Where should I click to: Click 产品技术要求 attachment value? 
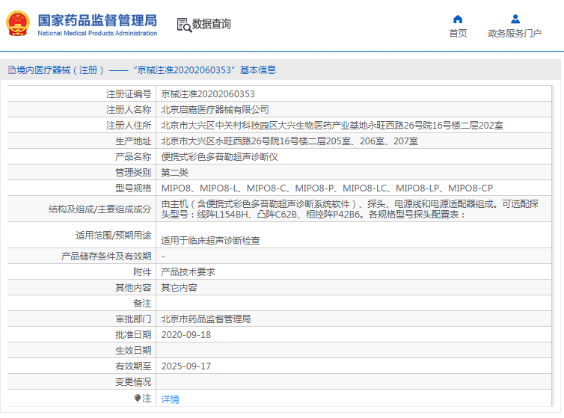pos(188,272)
